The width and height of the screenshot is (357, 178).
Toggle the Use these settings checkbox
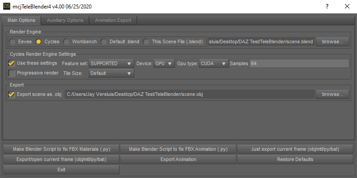tap(12, 63)
